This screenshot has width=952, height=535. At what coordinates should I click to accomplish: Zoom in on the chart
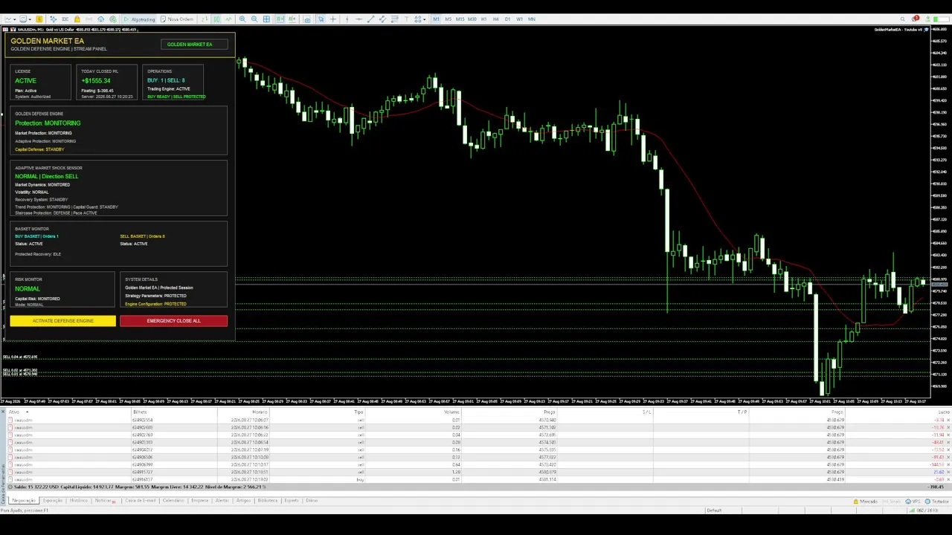pyautogui.click(x=242, y=19)
